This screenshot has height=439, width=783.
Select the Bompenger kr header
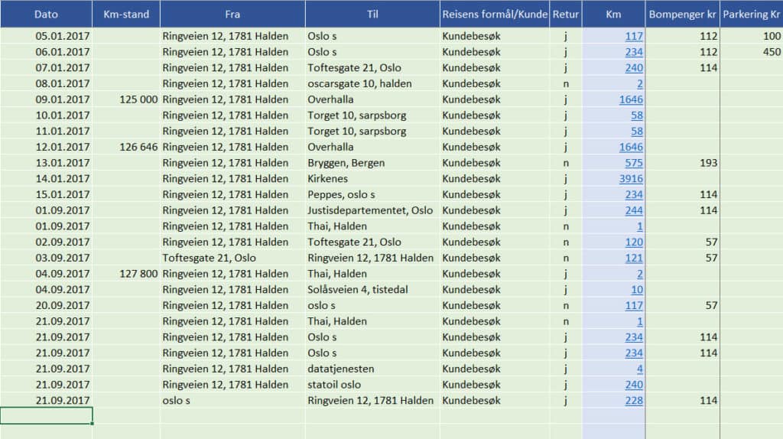pos(682,14)
